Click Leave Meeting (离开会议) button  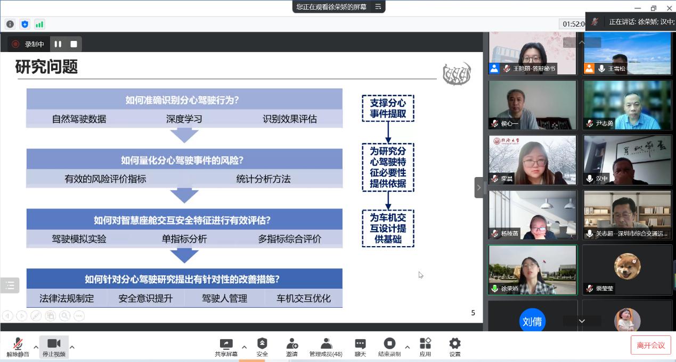[650, 345]
